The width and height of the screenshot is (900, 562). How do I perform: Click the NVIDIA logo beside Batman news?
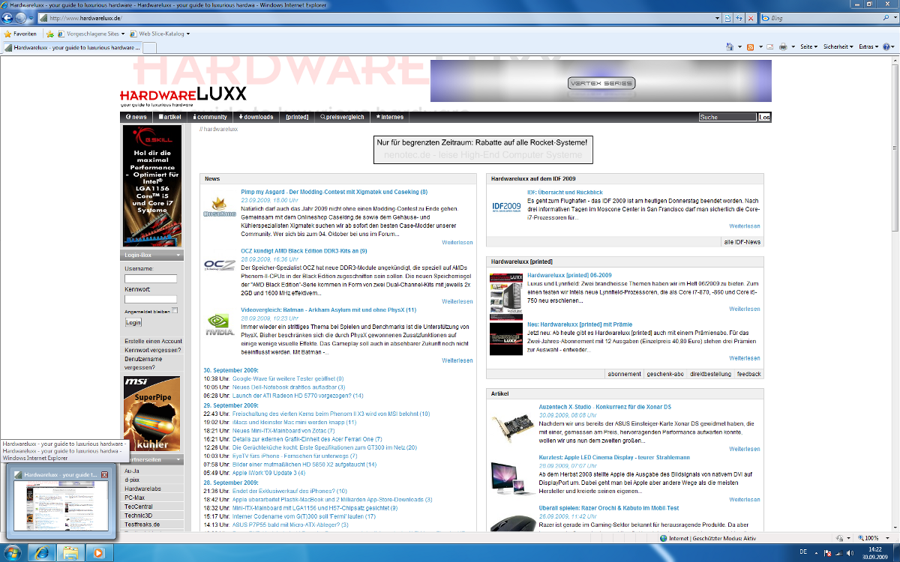[x=219, y=324]
